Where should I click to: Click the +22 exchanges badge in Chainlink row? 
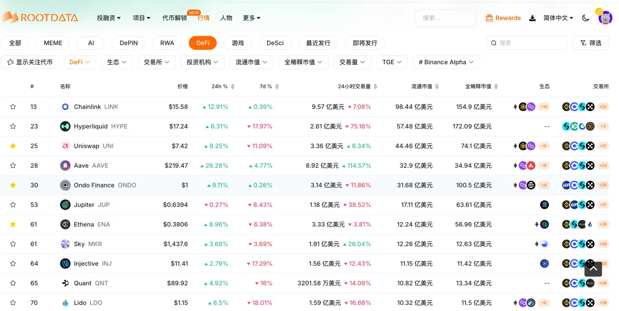(603, 107)
